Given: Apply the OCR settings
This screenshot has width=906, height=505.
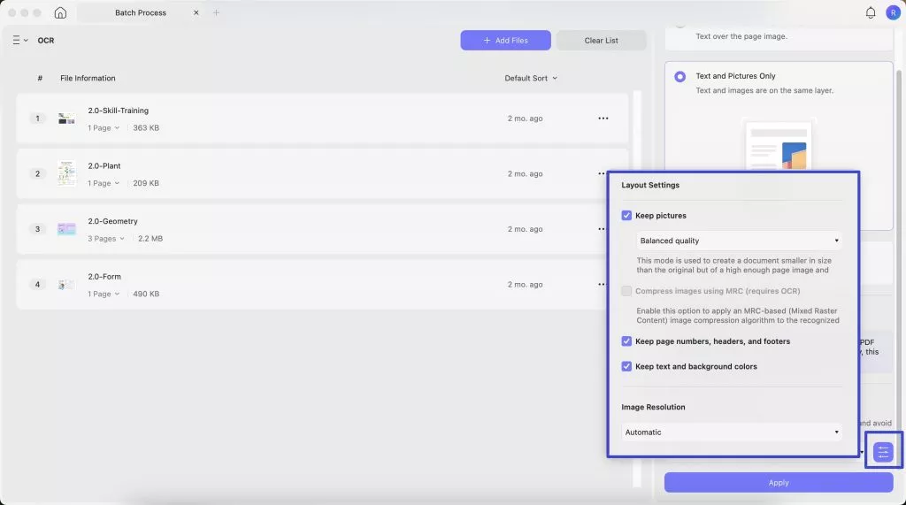Looking at the screenshot, I should pyautogui.click(x=779, y=483).
